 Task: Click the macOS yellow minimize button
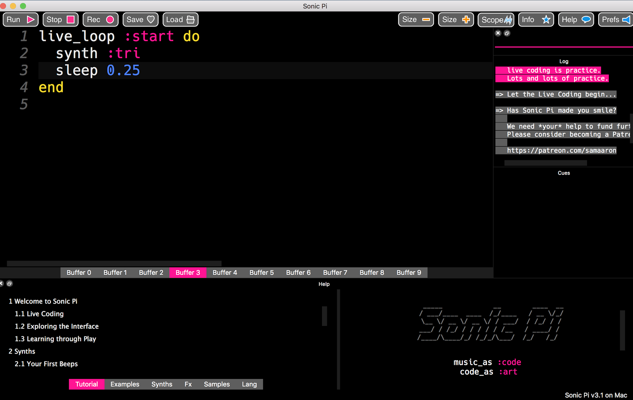coord(13,6)
